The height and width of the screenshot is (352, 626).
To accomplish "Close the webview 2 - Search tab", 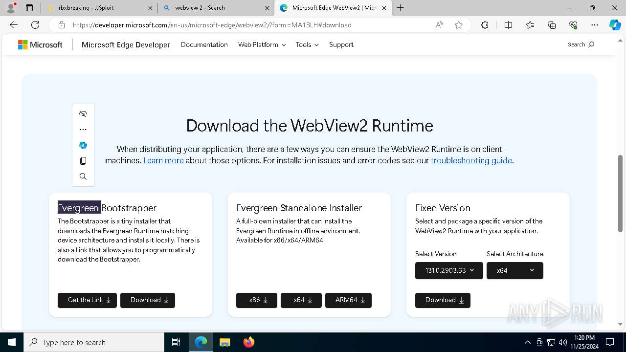I will 267,8.
